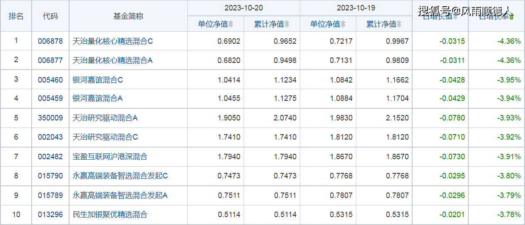525x225 pixels.
Task: Select growth rate -3.93%
Action: coord(509,118)
